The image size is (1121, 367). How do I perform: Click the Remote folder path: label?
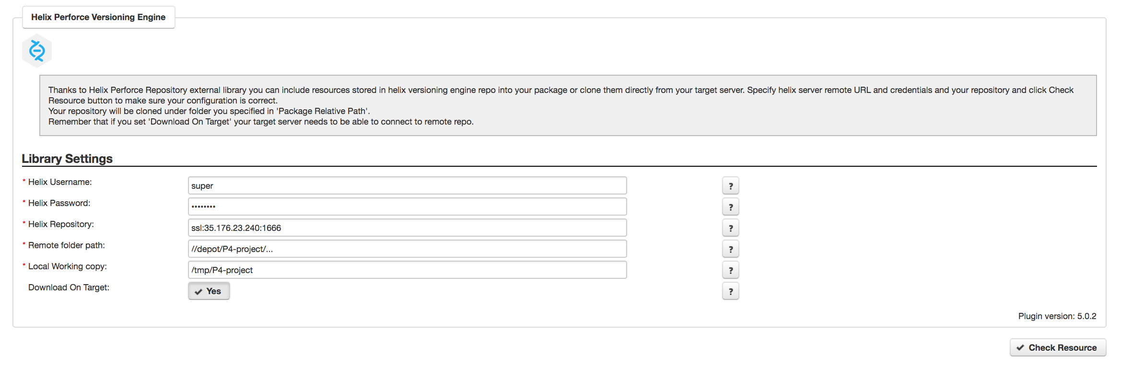click(66, 245)
